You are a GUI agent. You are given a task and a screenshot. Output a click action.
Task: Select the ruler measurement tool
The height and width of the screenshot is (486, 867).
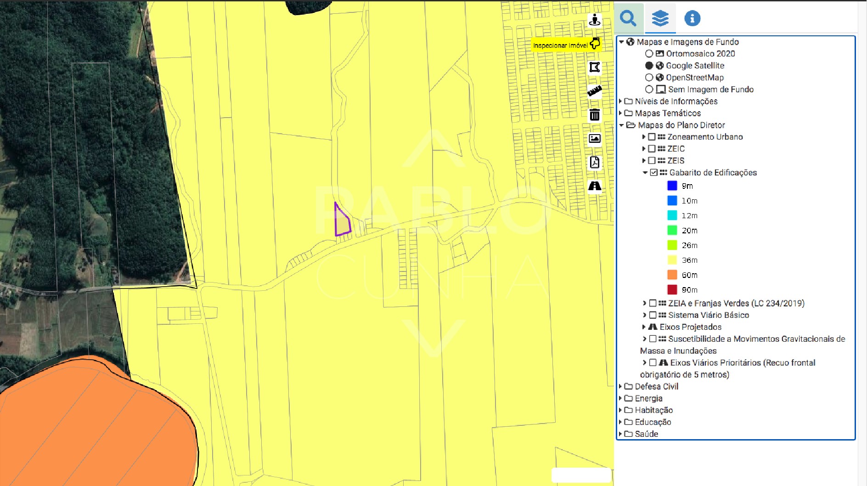point(595,91)
